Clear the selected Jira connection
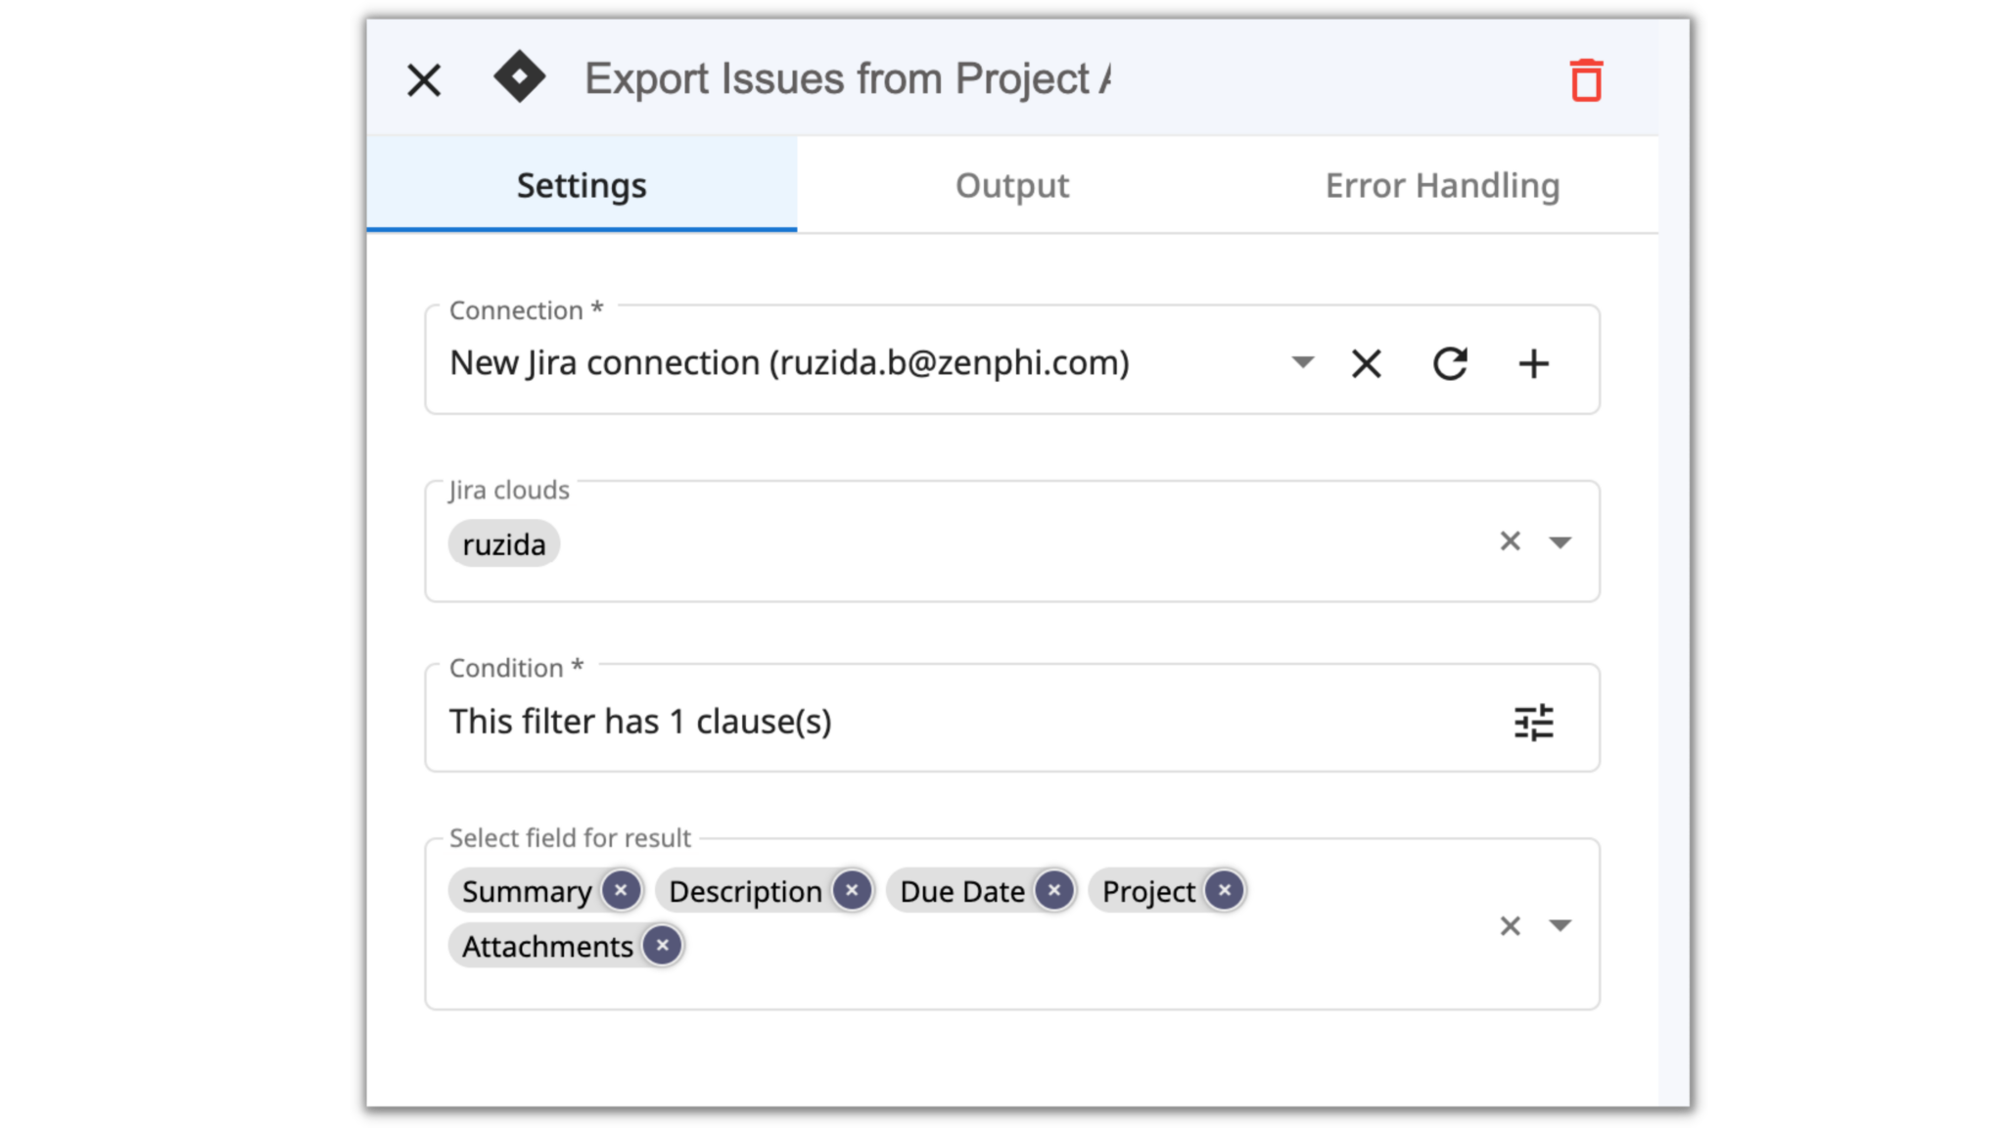Screen dimensions: 2005x1128 (1366, 363)
